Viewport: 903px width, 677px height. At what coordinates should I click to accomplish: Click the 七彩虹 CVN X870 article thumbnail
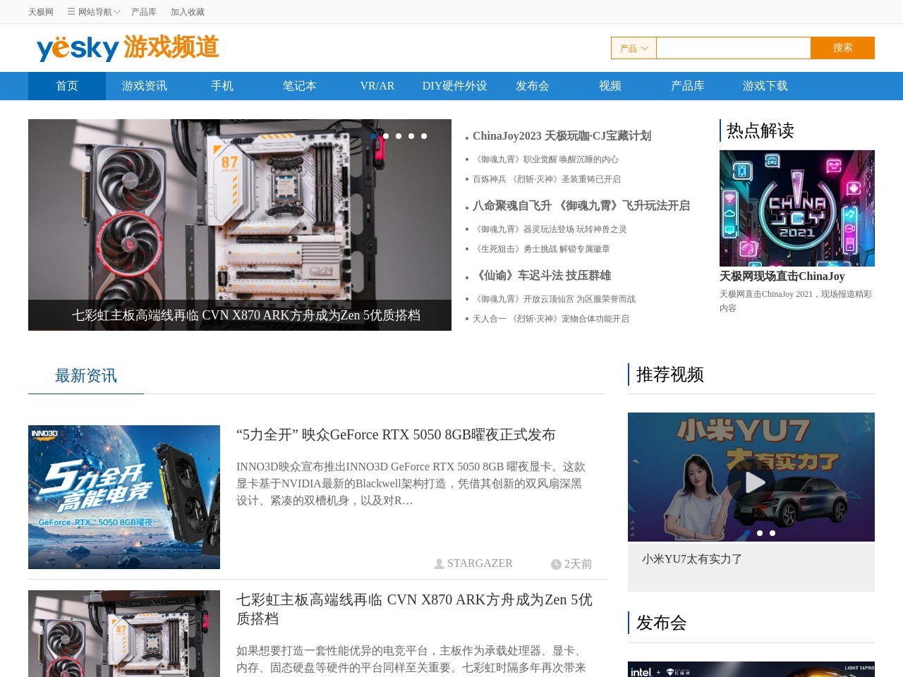124,633
